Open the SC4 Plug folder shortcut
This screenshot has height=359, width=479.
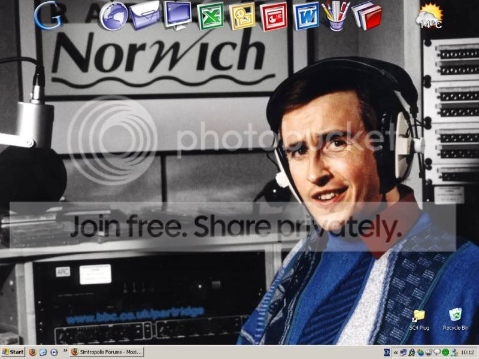click(x=419, y=320)
